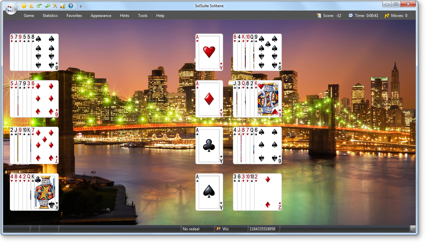Screen dimensions: 427x243
Task: Click the Time clock icon
Action: (x=350, y=16)
